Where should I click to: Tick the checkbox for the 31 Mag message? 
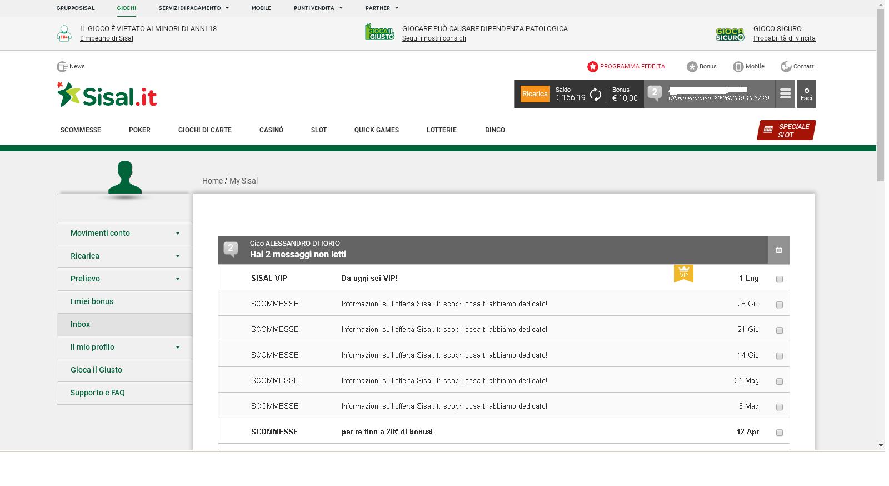coord(780,381)
